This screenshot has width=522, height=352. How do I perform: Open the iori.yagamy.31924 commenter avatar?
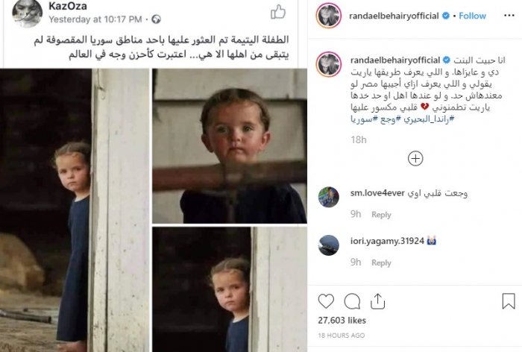click(x=329, y=245)
